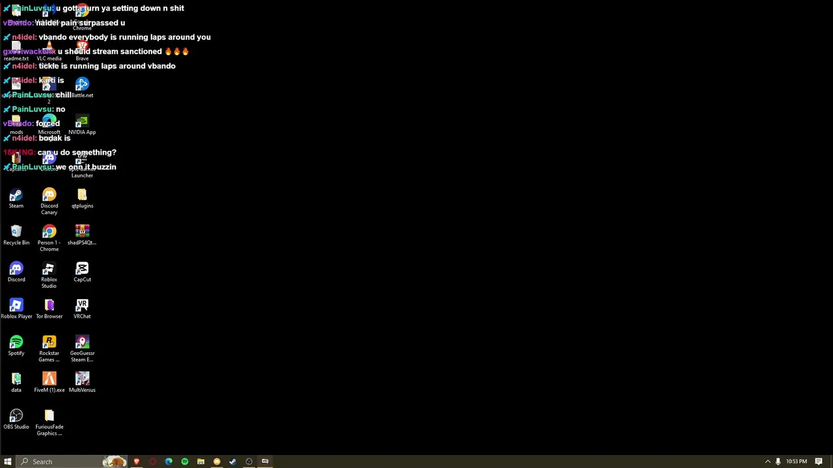Open readme.txt on the desktop
This screenshot has width=833, height=468.
(16, 51)
